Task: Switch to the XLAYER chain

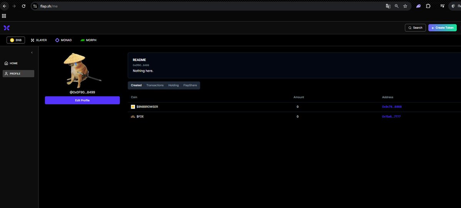Action: (x=39, y=40)
